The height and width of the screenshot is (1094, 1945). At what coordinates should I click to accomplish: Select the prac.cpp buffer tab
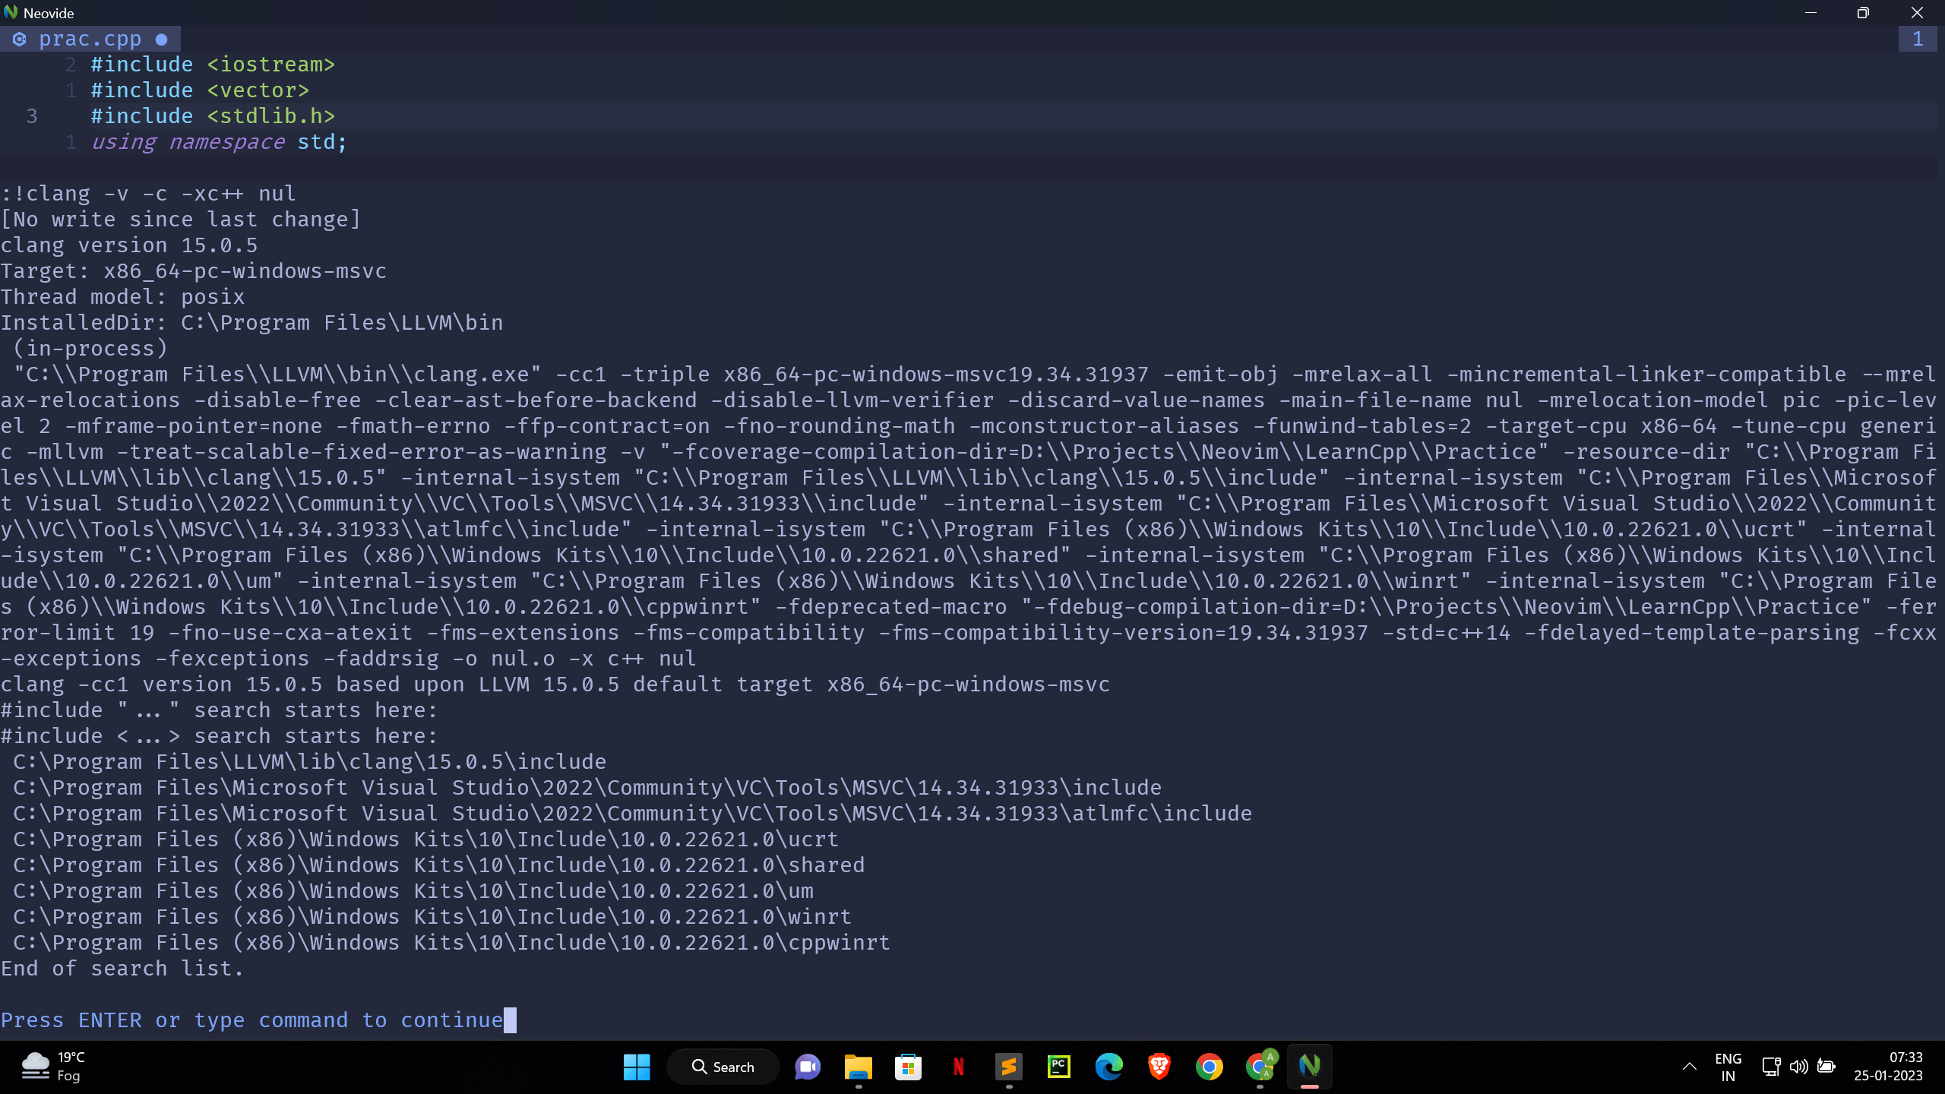(x=90, y=39)
